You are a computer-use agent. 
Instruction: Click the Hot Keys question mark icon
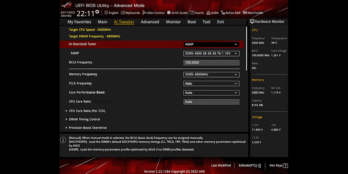coord(286,166)
